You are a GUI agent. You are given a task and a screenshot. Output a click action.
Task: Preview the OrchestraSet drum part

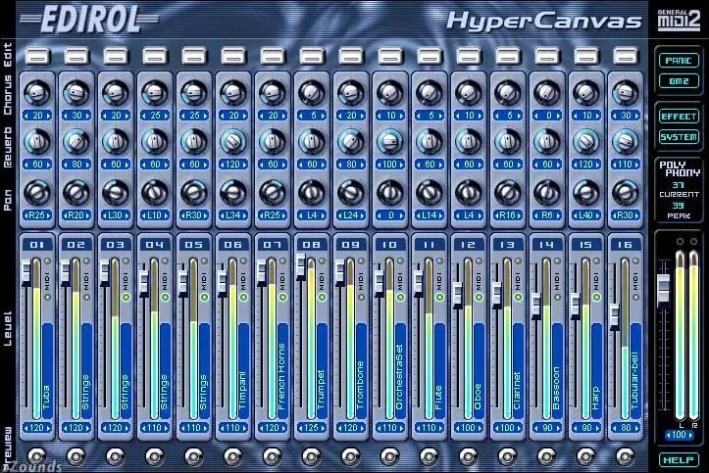tap(389, 456)
